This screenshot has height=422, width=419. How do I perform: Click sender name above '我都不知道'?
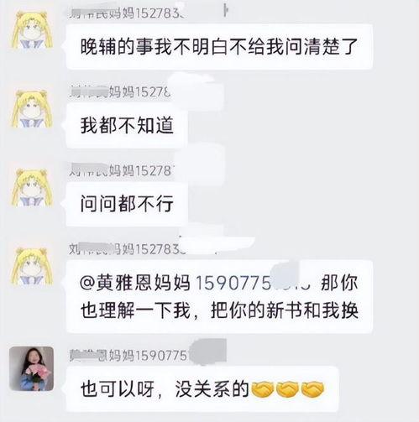[120, 92]
